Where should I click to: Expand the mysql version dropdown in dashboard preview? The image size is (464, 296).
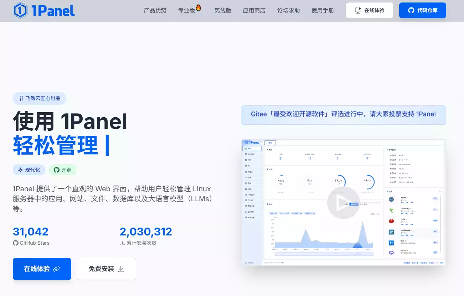(x=408, y=198)
